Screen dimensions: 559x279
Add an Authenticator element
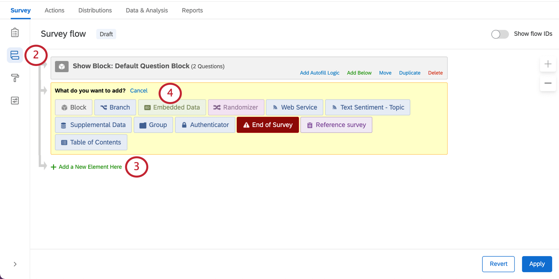(x=205, y=125)
